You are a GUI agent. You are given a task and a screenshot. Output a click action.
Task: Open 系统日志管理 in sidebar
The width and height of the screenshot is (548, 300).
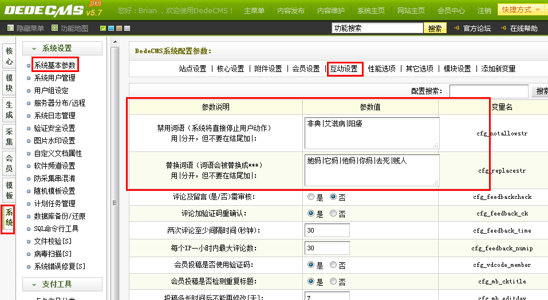click(54, 115)
